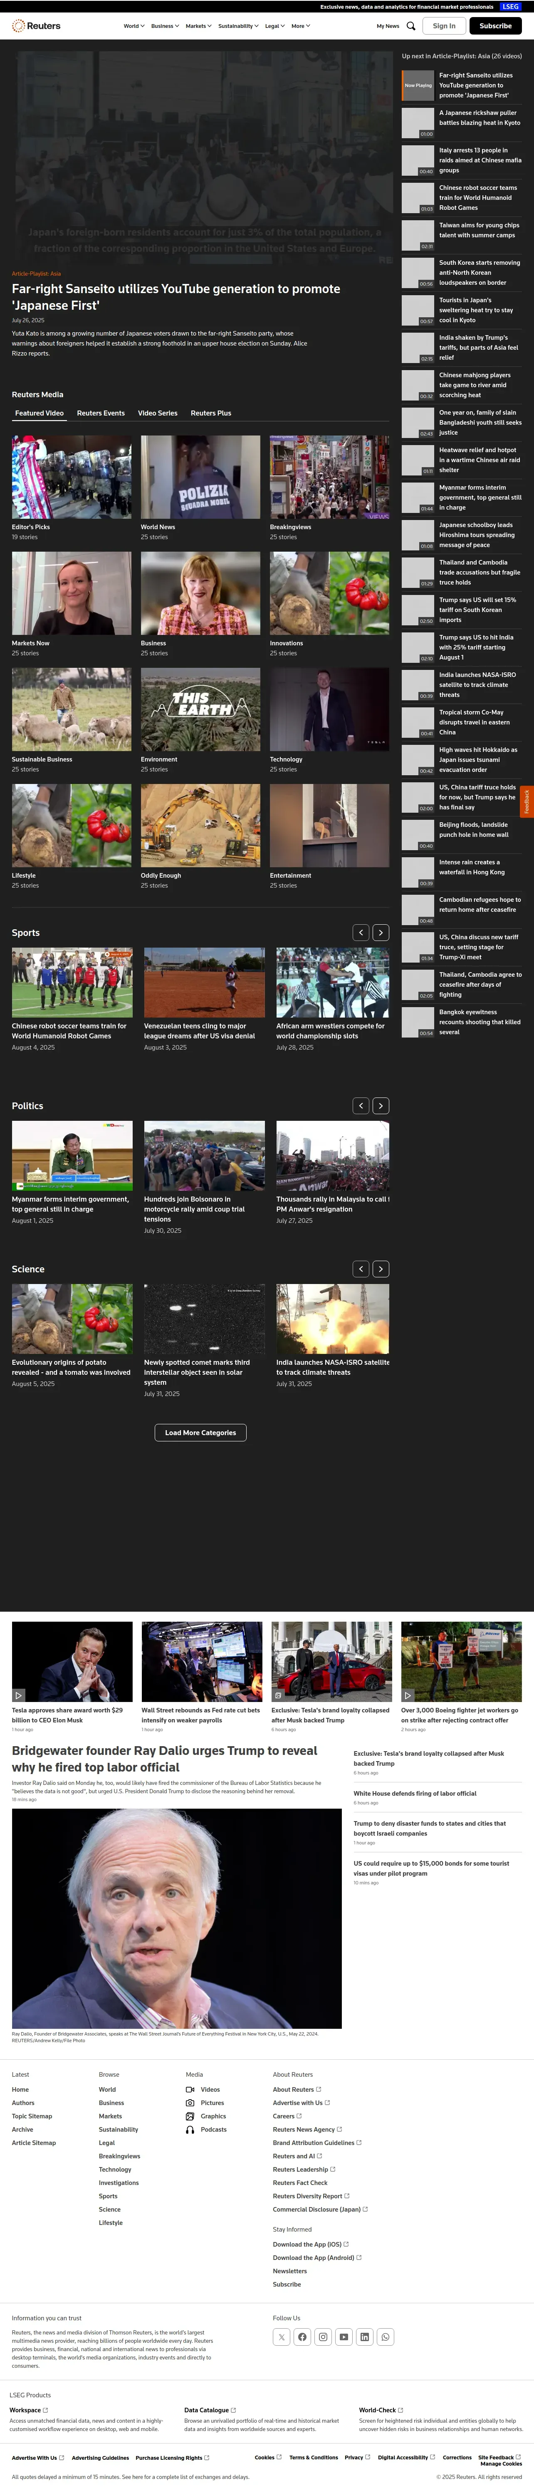534x2491 pixels.
Task: Open White House defends firing article link
Action: click(414, 1793)
